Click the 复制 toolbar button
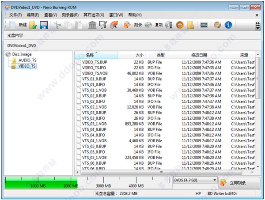The width and height of the screenshot is (265, 200). pyautogui.click(x=159, y=25)
